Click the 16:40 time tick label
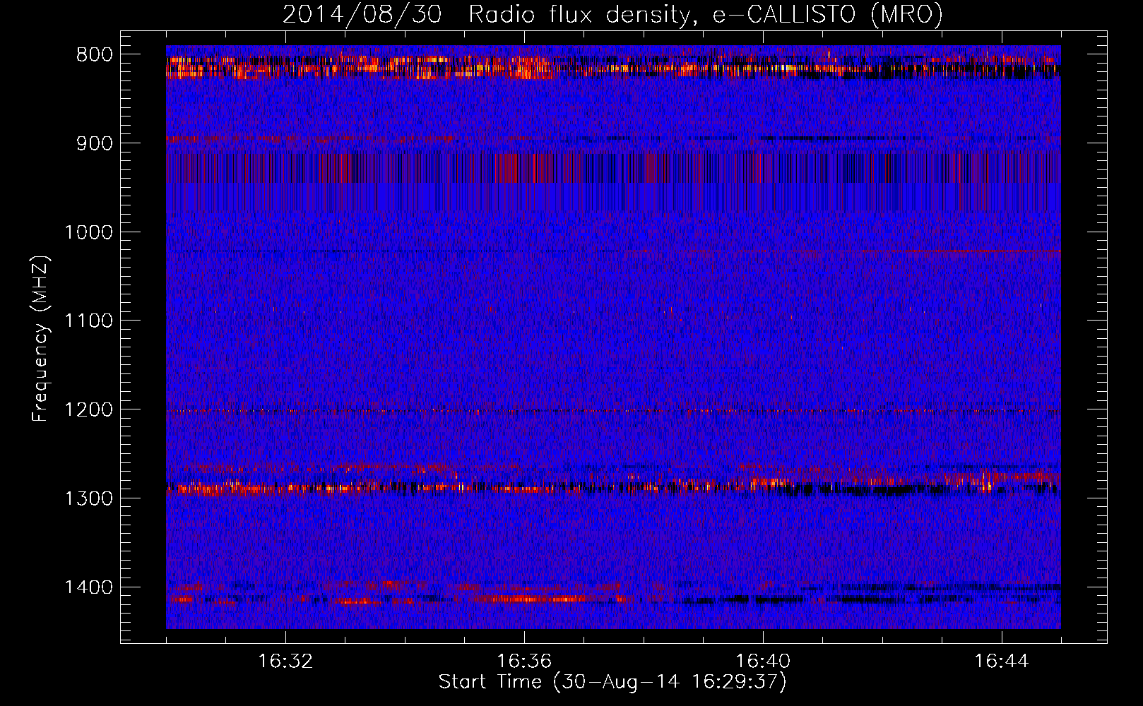Screen dimensions: 1143x706 763,662
